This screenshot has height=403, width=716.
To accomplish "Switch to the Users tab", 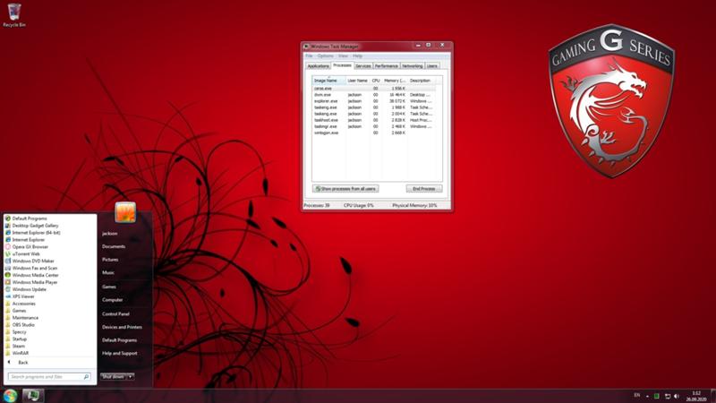I will coord(432,66).
